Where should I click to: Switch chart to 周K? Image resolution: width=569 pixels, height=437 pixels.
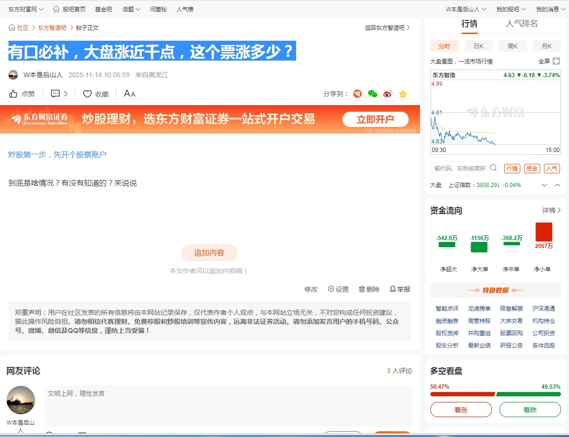click(513, 46)
